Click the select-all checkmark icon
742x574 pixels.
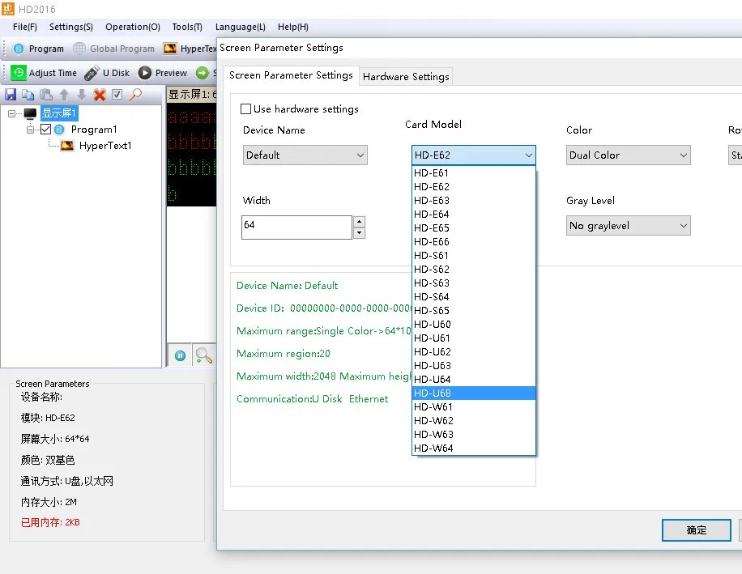(x=117, y=95)
